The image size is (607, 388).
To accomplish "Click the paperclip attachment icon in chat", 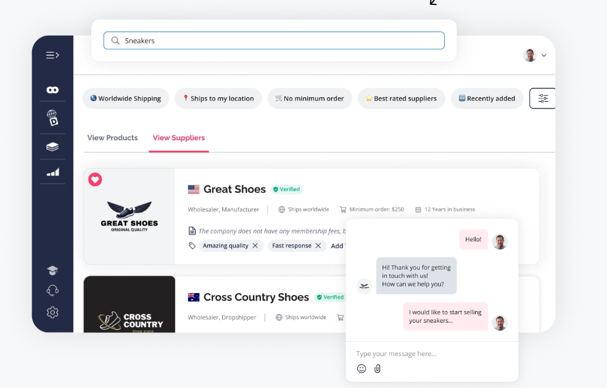I will (378, 368).
